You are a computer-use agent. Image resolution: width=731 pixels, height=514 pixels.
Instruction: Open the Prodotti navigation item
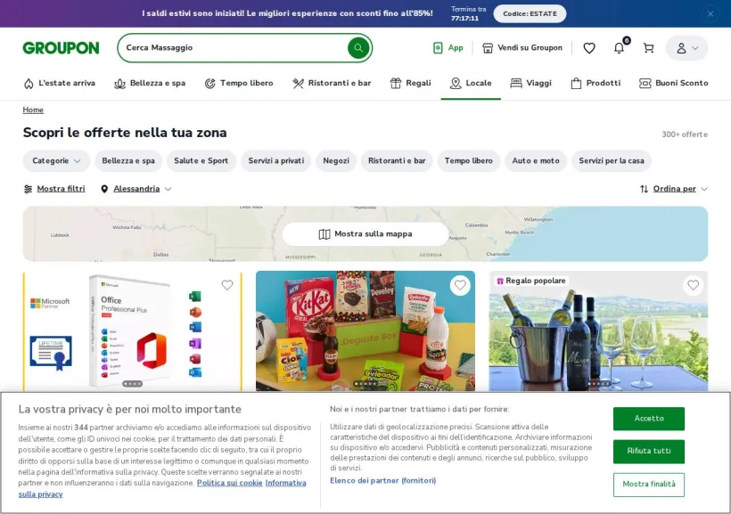595,84
